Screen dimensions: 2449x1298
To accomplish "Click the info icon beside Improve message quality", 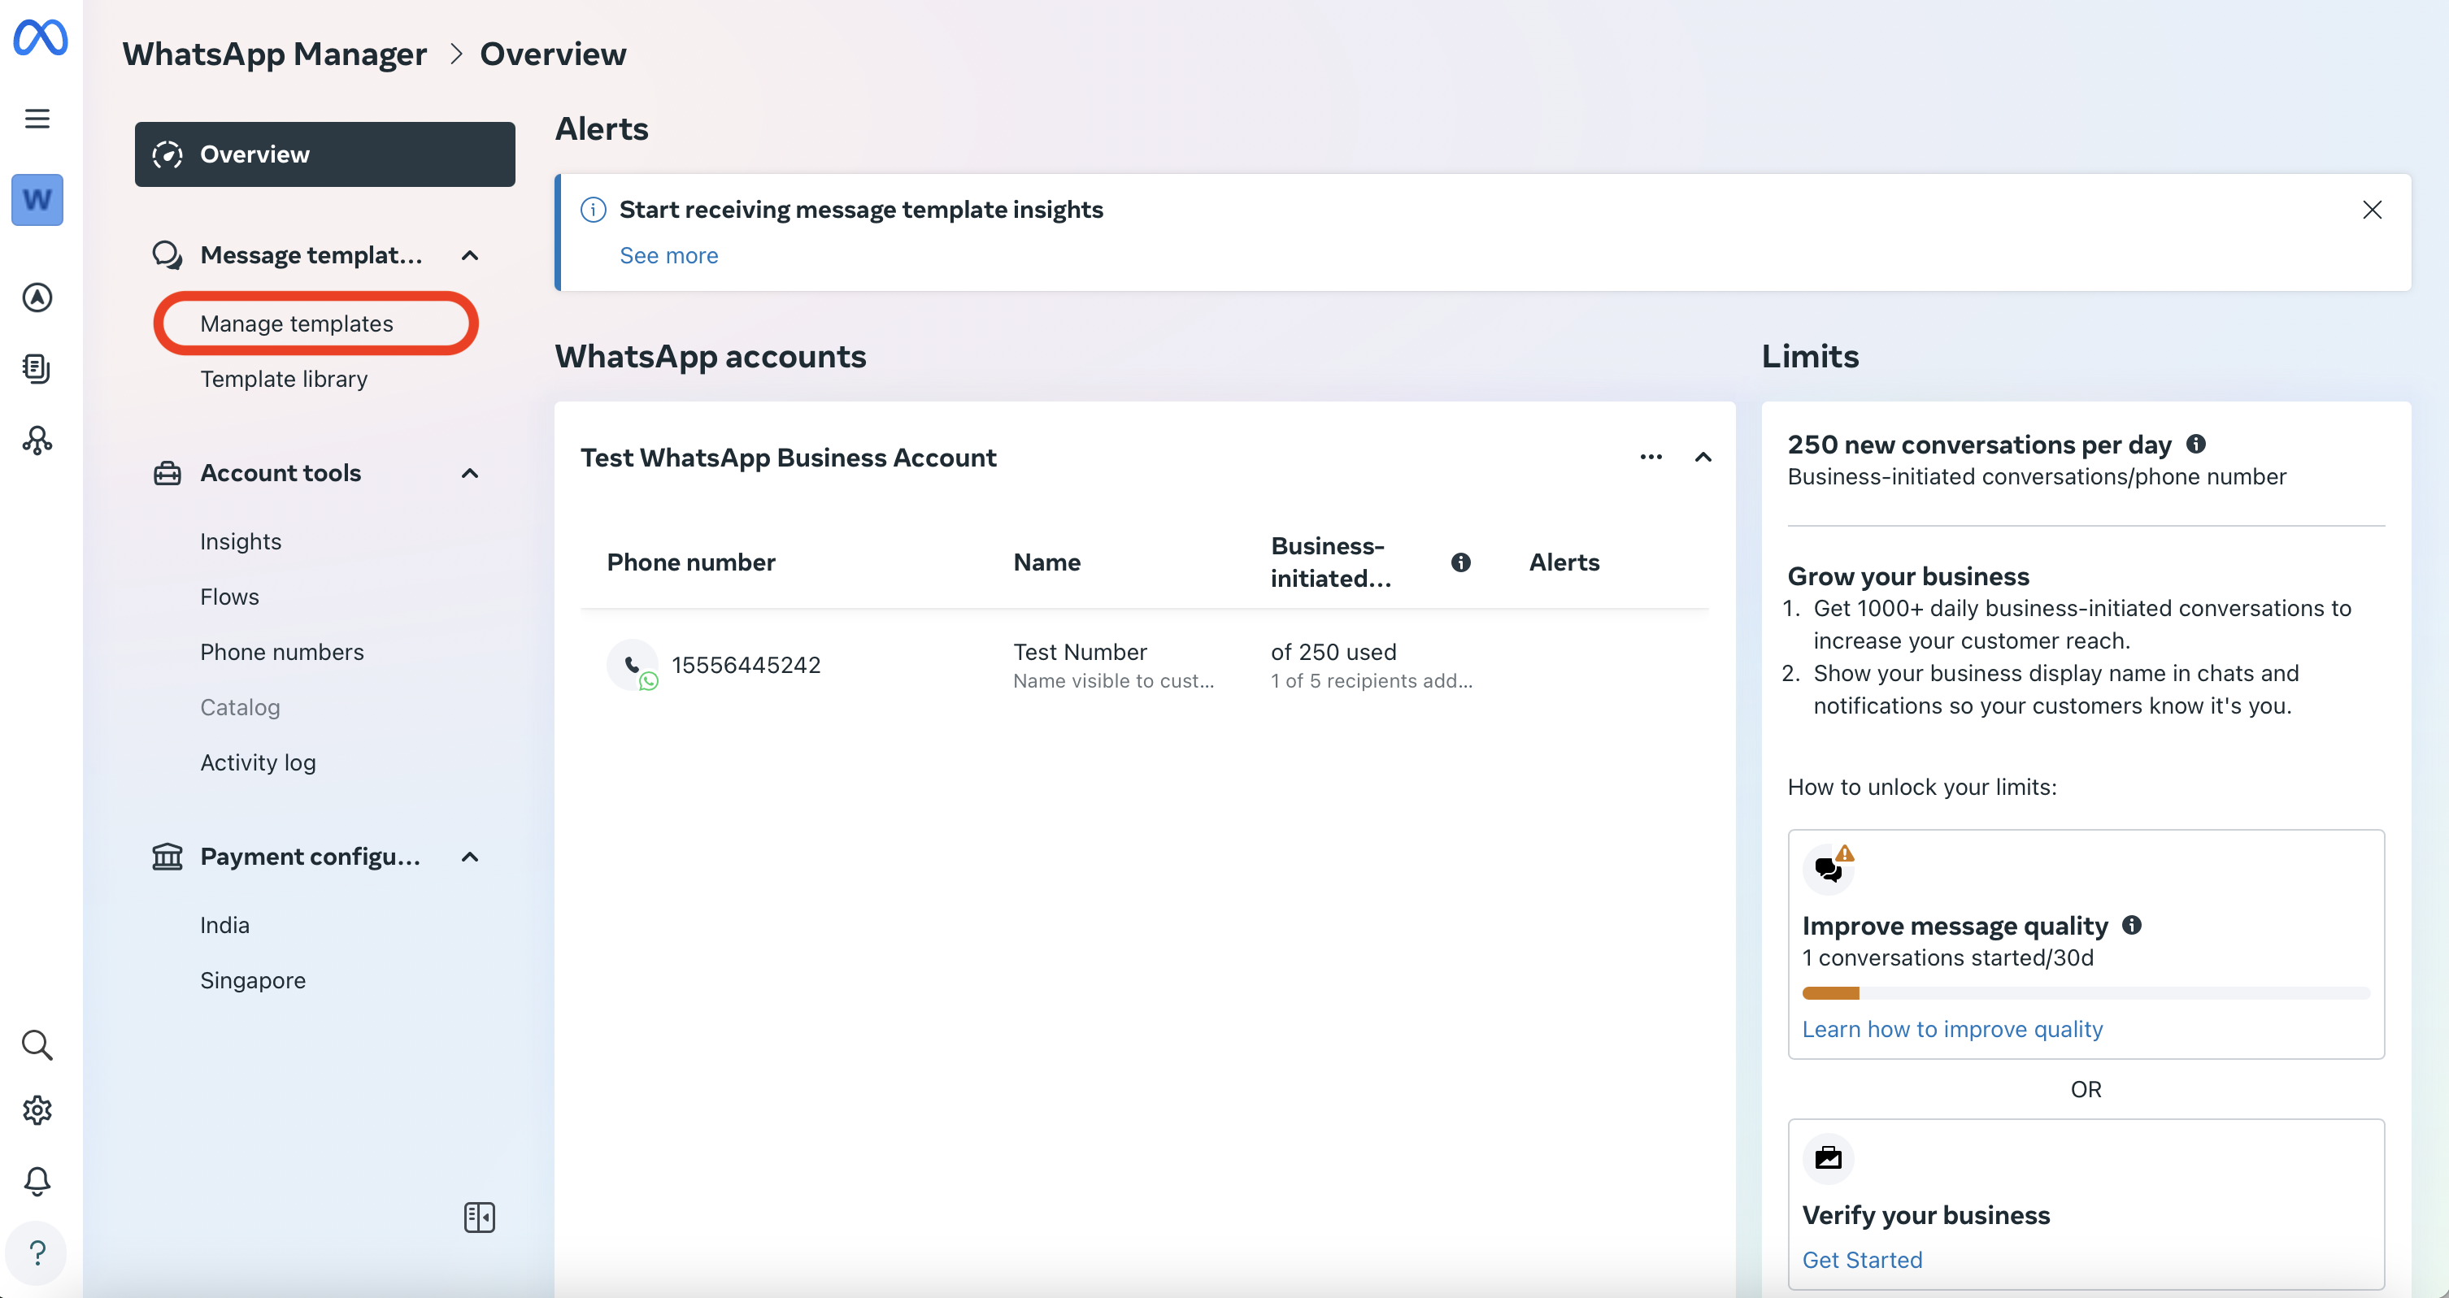I will point(2133,925).
